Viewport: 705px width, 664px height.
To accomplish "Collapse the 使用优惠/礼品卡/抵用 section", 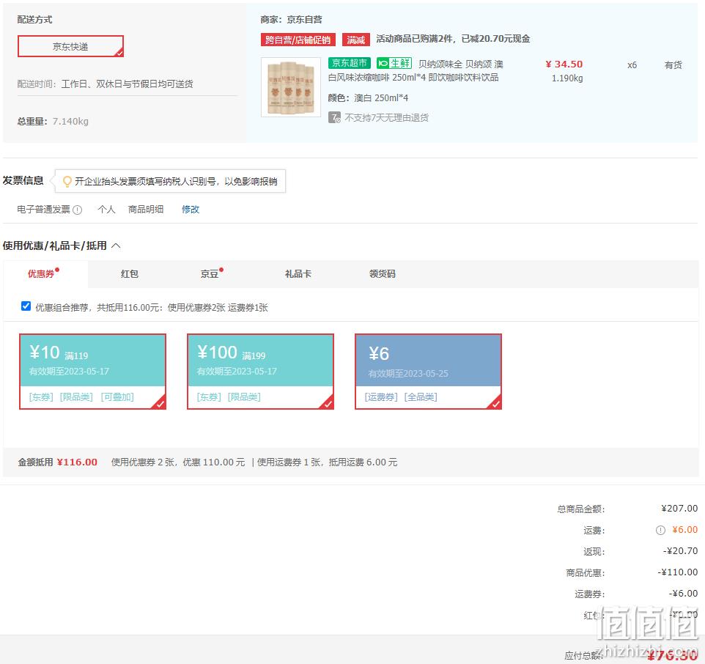I will point(116,246).
